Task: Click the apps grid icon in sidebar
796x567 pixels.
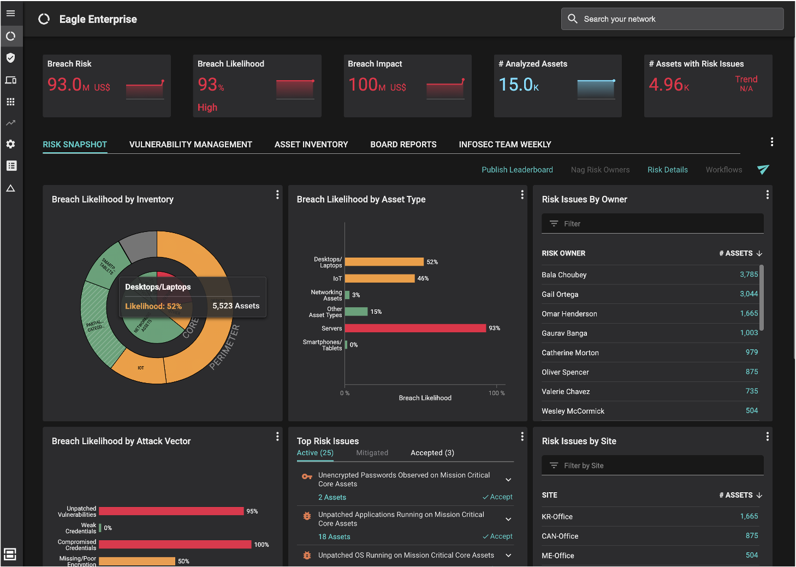Action: 10,102
